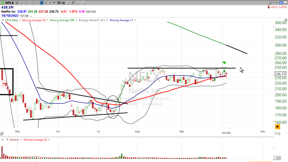Click the scroll chart arrows icon at bottom-left

point(2,133)
